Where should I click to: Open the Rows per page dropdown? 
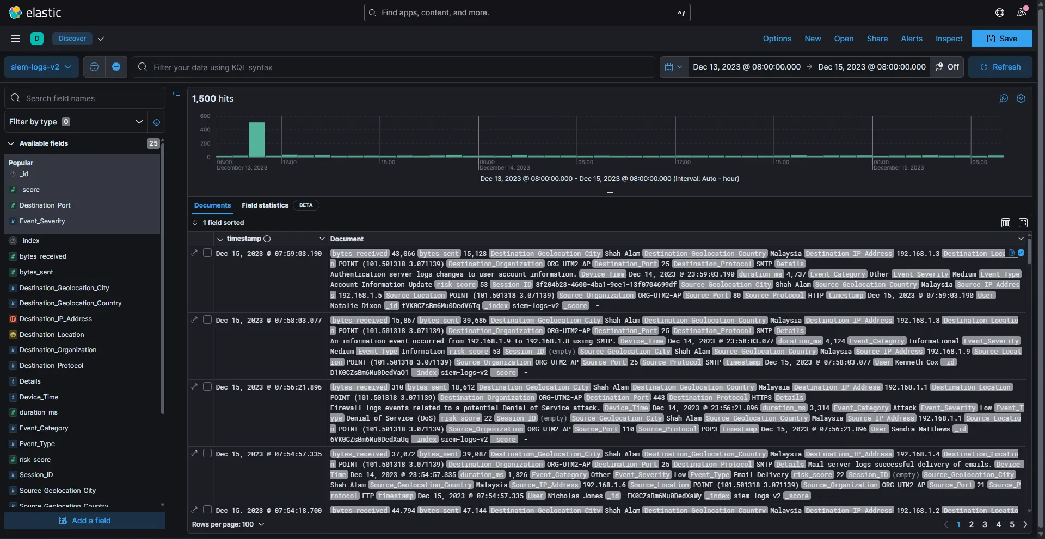229,524
